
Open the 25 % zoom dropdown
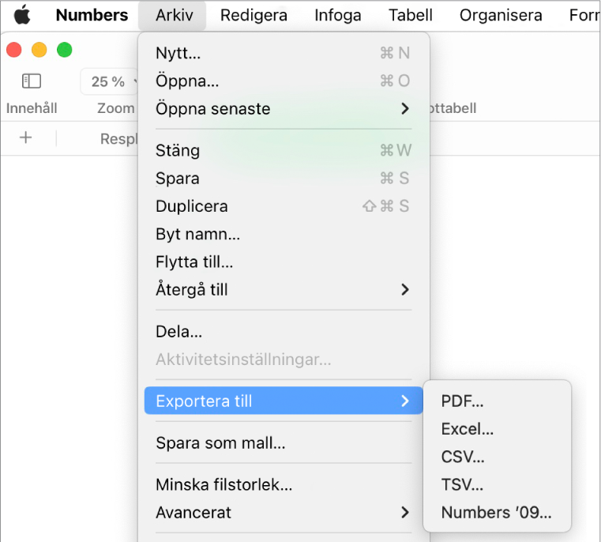[110, 81]
